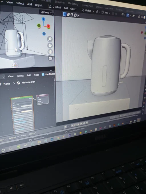This screenshot has height=194, width=146.
Task: Choose the 'subtract selection' mode icon
Action: point(72,15)
